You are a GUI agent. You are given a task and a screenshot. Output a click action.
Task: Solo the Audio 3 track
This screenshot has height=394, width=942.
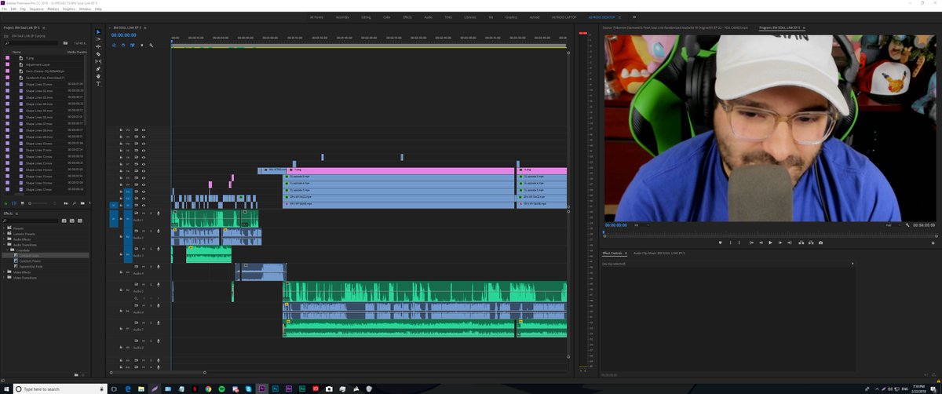(150, 250)
